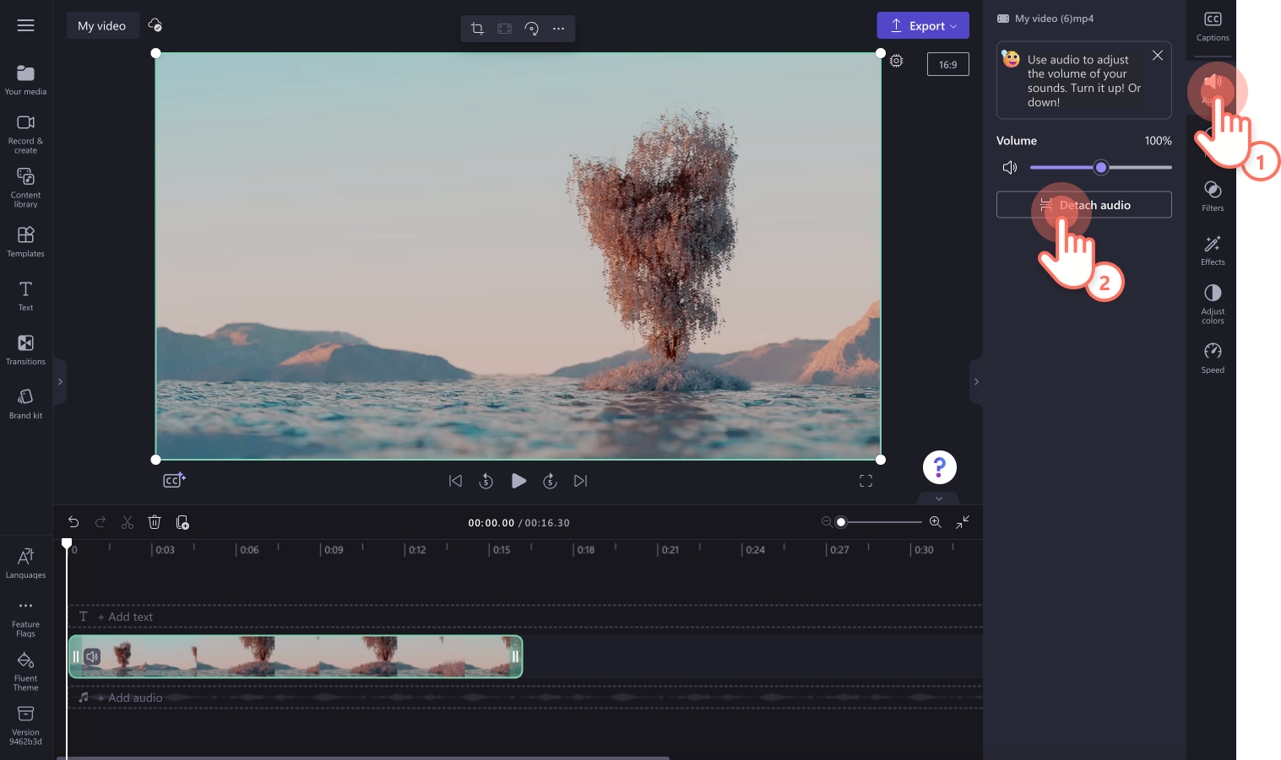Toggle auto captions CC button under preview
This screenshot has width=1281, height=760.
(x=174, y=480)
